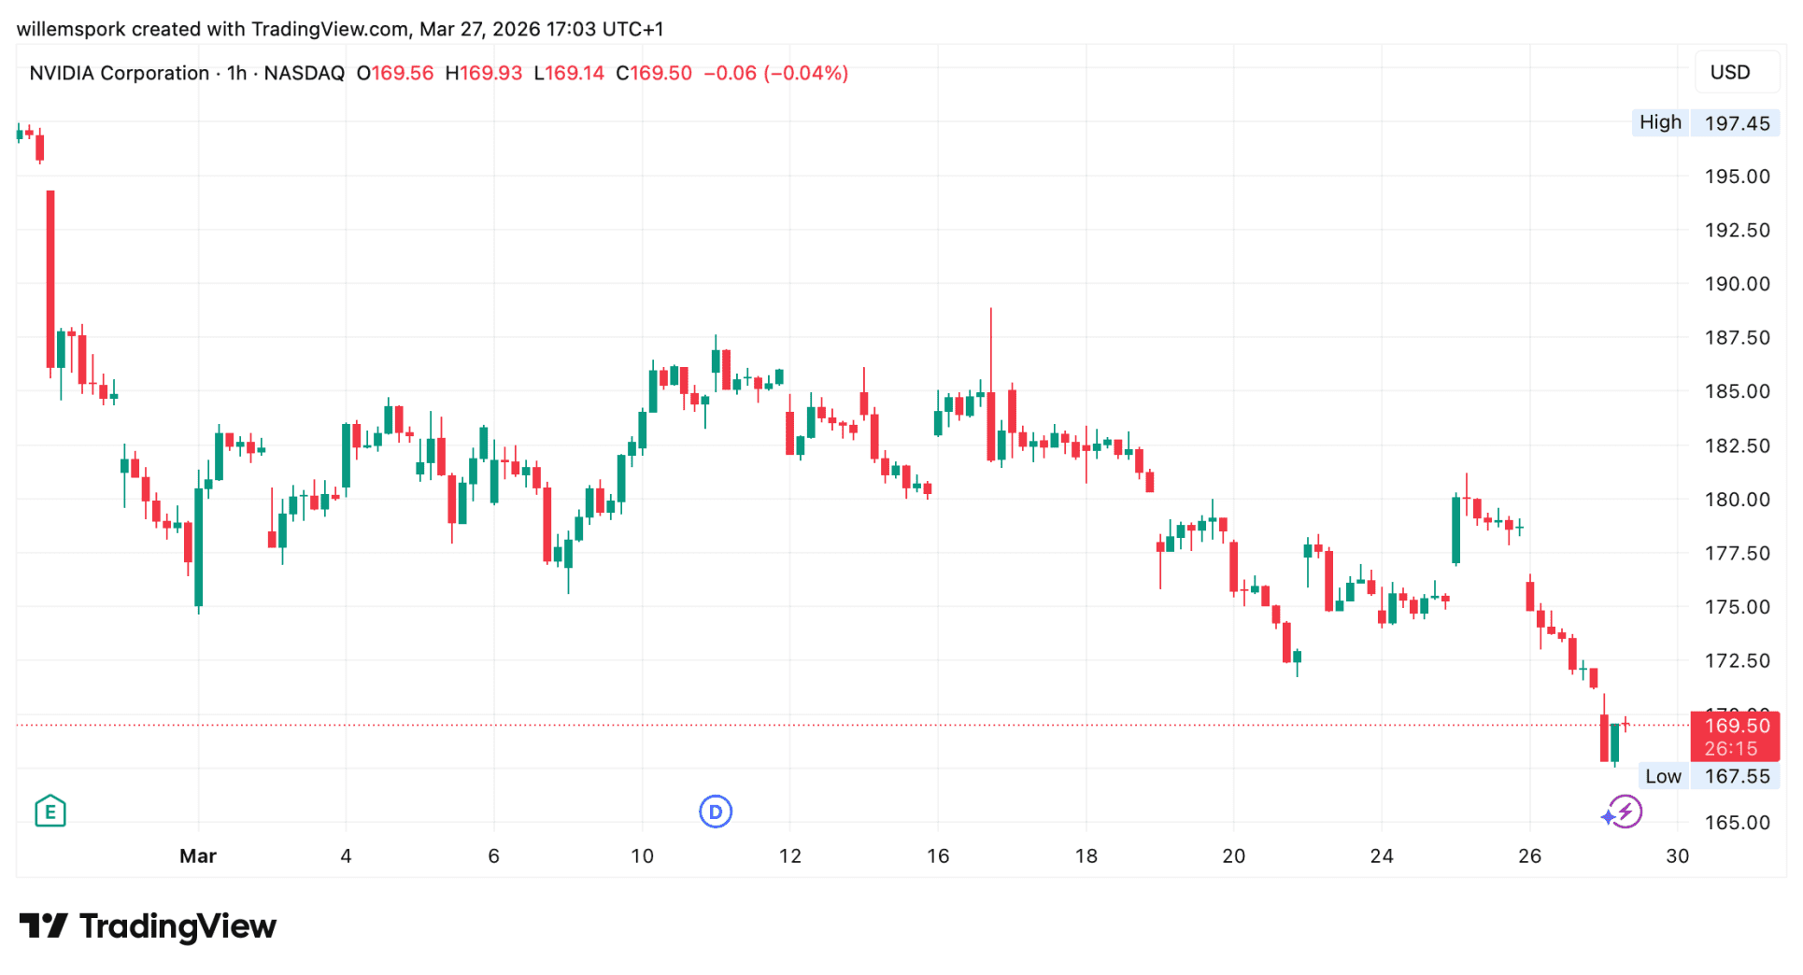Viewport: 1803px width, 975px height.
Task: Click the NVIDIA Corporation symbol title
Action: [x=120, y=73]
